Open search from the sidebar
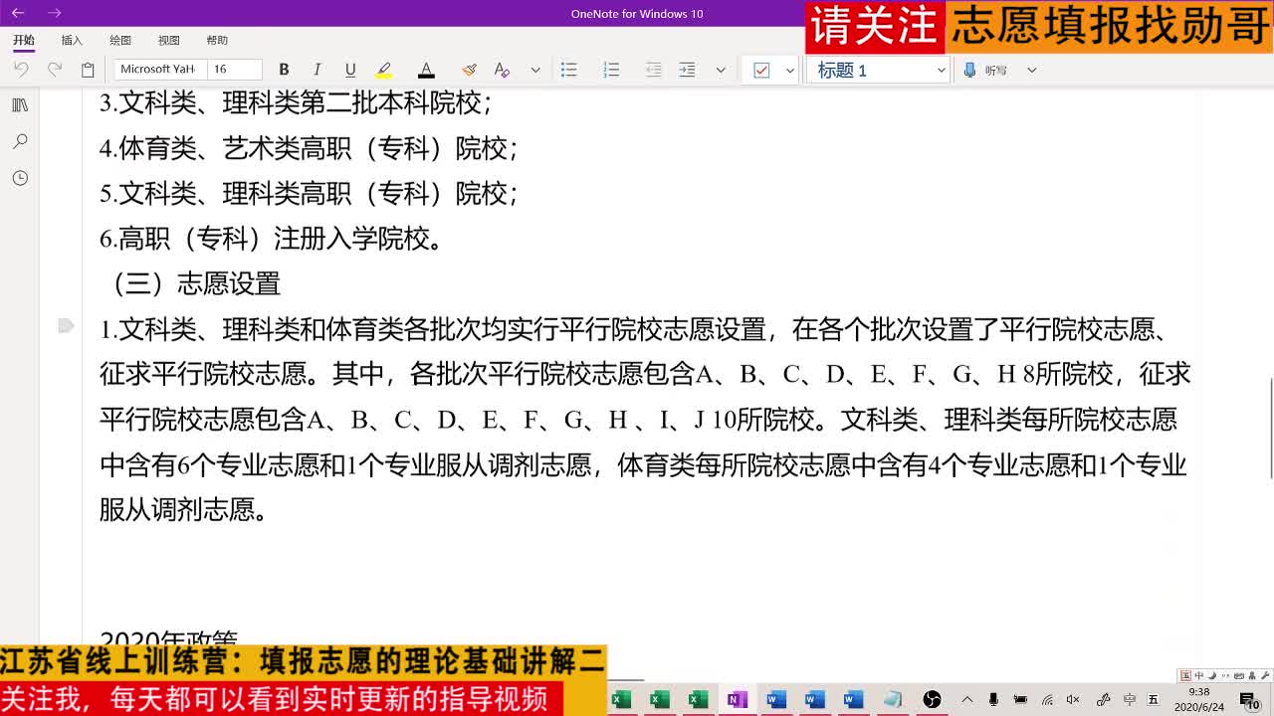Screen dimensions: 1274x716 pos(20,142)
